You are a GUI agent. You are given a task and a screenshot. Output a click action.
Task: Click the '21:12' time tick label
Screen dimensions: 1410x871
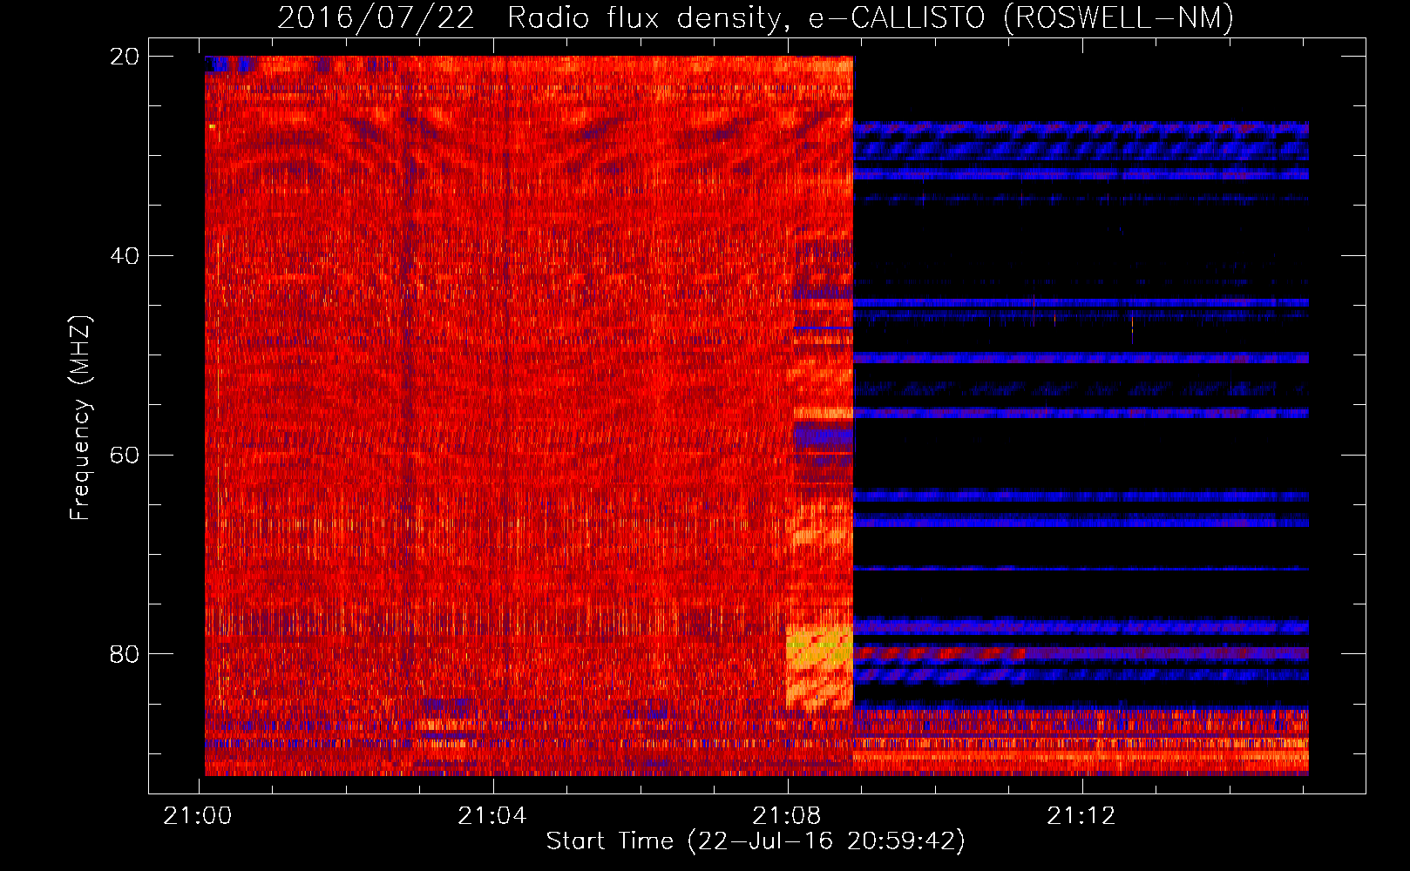coord(1081,816)
